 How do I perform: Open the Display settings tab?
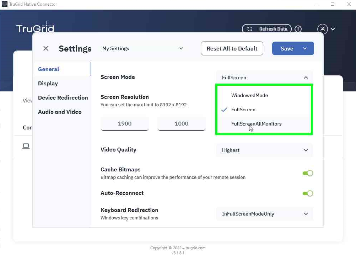pos(48,84)
